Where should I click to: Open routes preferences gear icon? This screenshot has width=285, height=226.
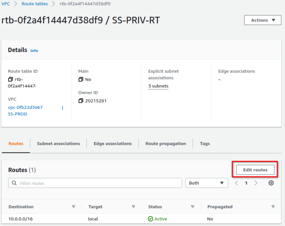coord(271,183)
